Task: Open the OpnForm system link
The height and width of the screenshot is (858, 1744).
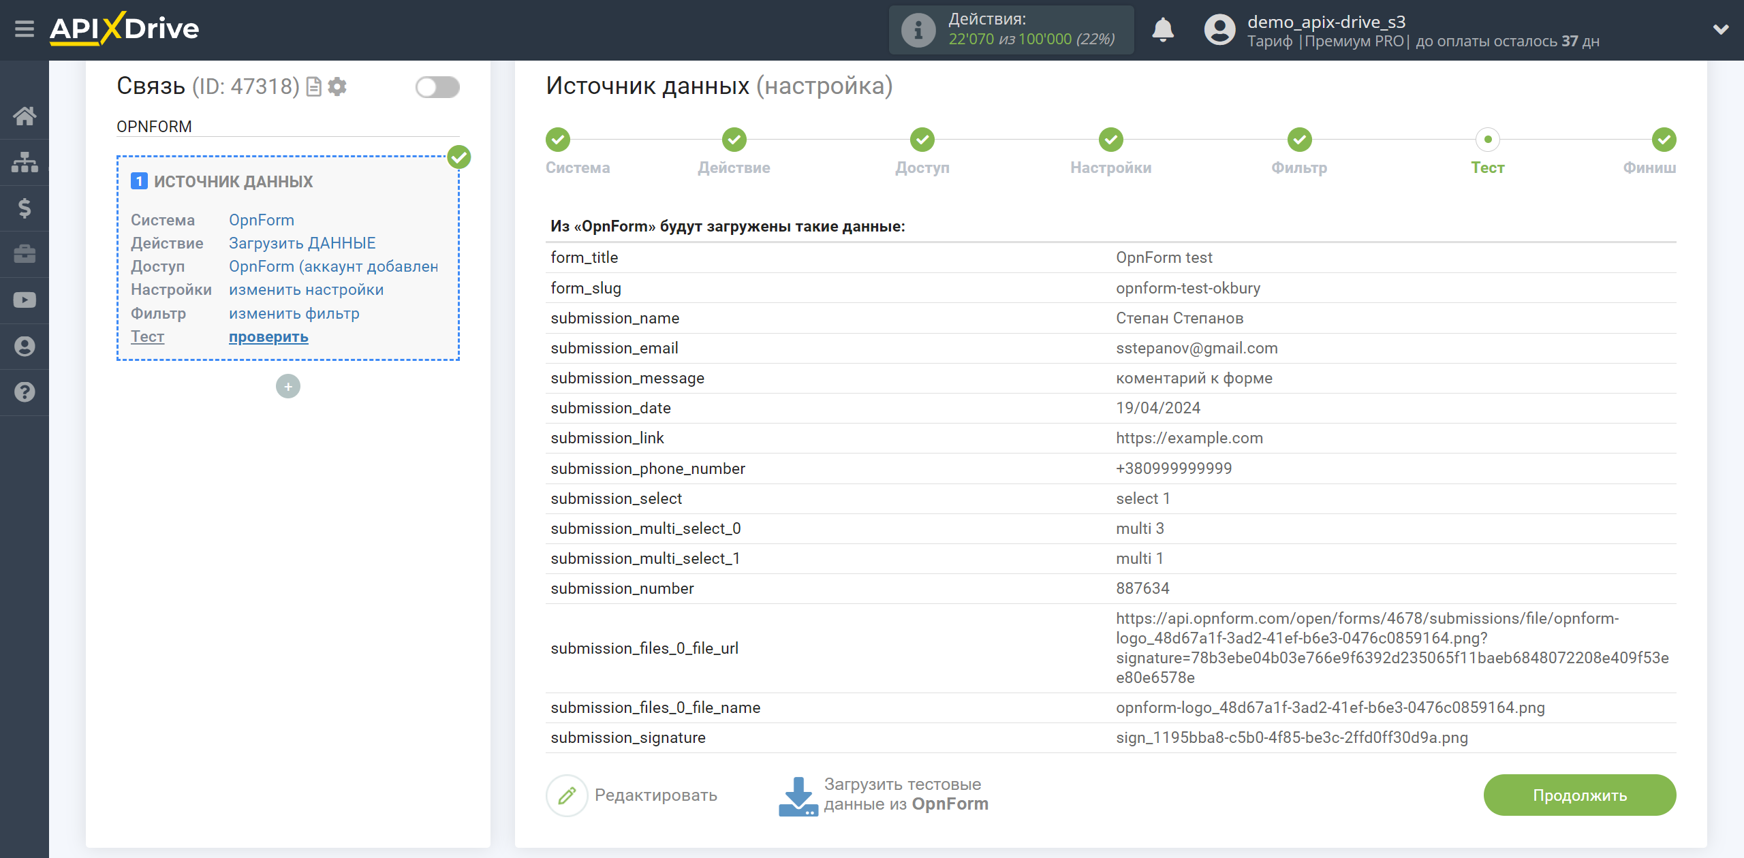Action: point(262,221)
